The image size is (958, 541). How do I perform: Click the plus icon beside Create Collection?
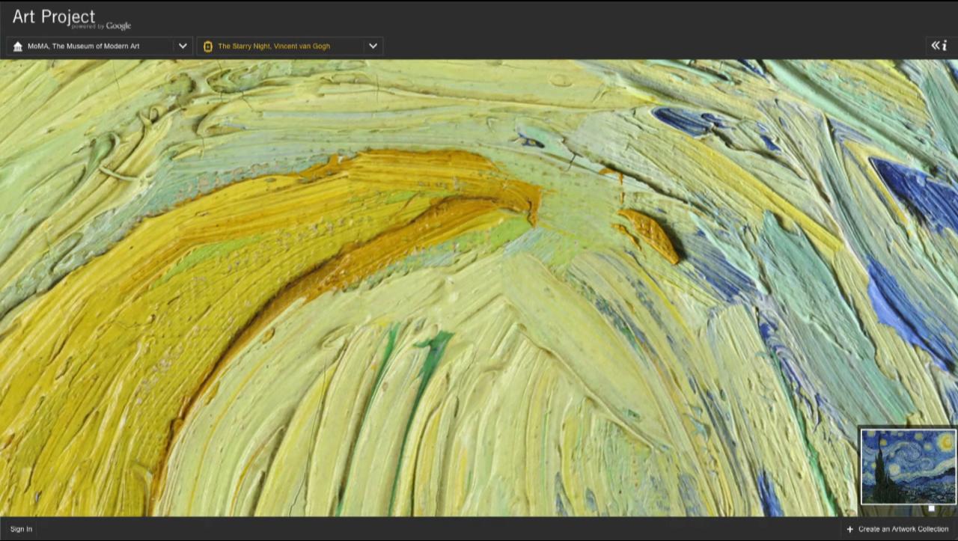click(x=849, y=529)
